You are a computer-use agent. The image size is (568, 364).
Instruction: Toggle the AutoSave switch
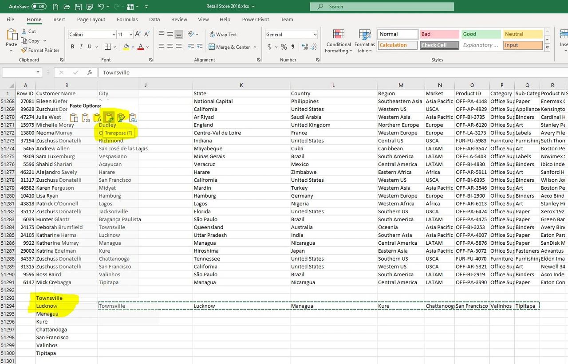39,7
